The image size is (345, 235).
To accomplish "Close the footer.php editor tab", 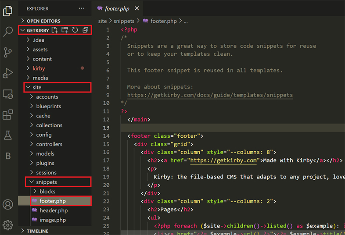I will click(137, 8).
